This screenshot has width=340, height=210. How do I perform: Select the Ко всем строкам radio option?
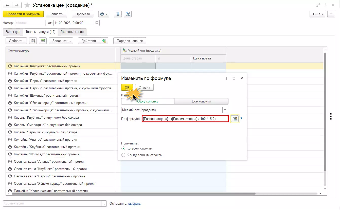pyautogui.click(x=123, y=149)
